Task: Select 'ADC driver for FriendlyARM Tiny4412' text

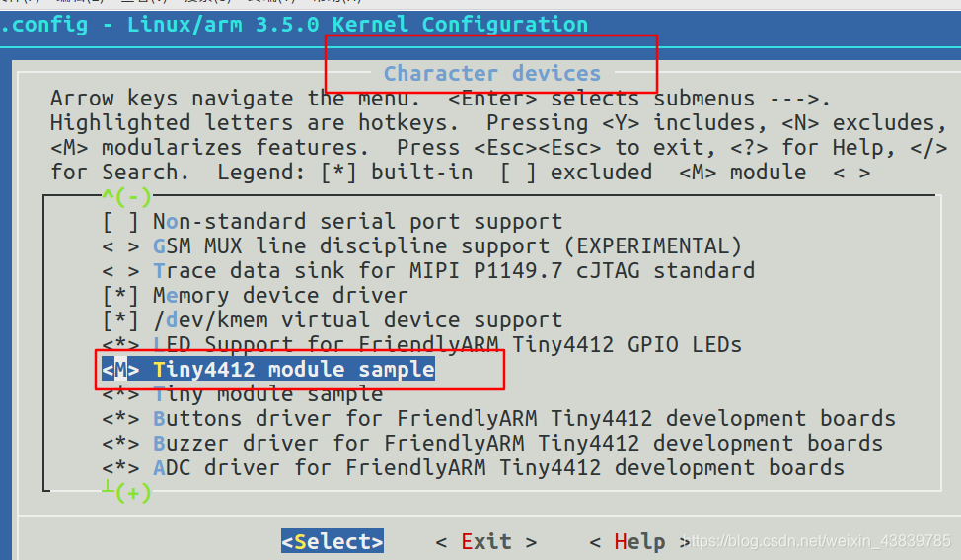Action: (377, 468)
